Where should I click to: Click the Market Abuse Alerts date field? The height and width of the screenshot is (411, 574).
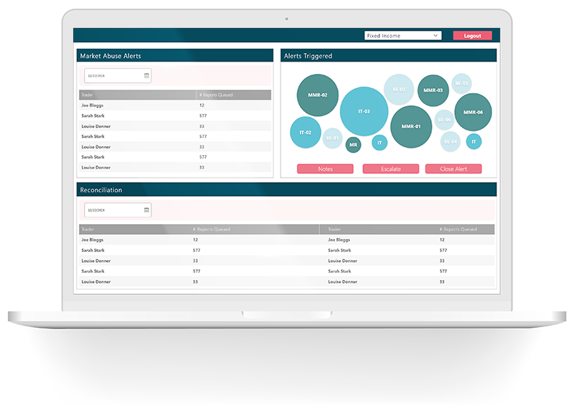113,75
